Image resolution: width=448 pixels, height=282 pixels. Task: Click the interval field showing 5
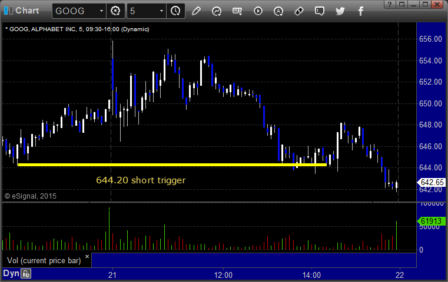pos(142,11)
